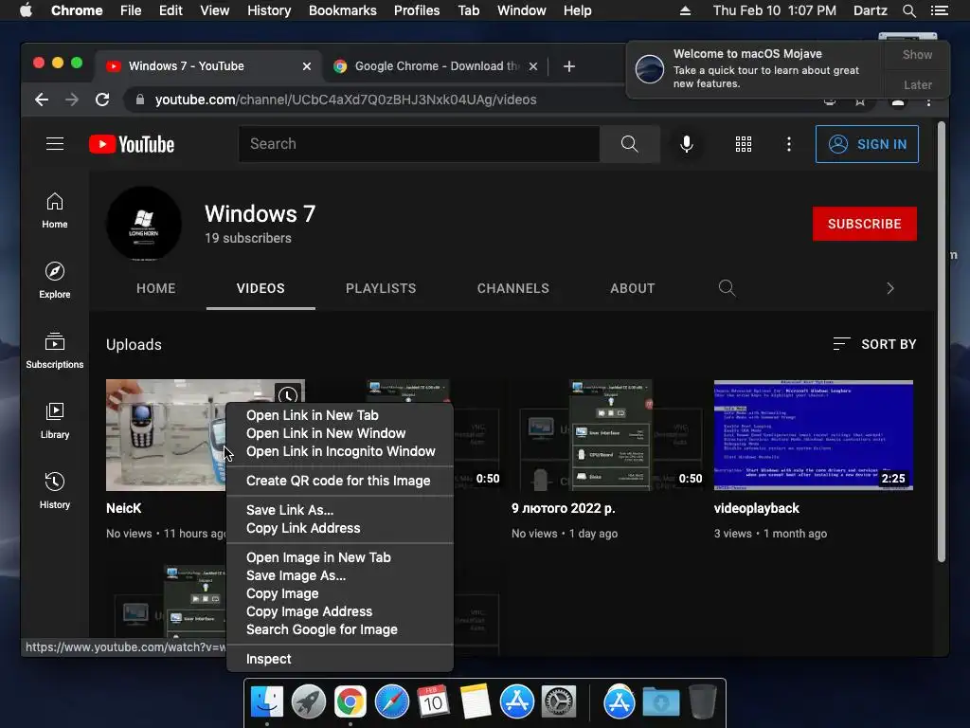
Task: Open Safari from the Dock
Action: 392,702
